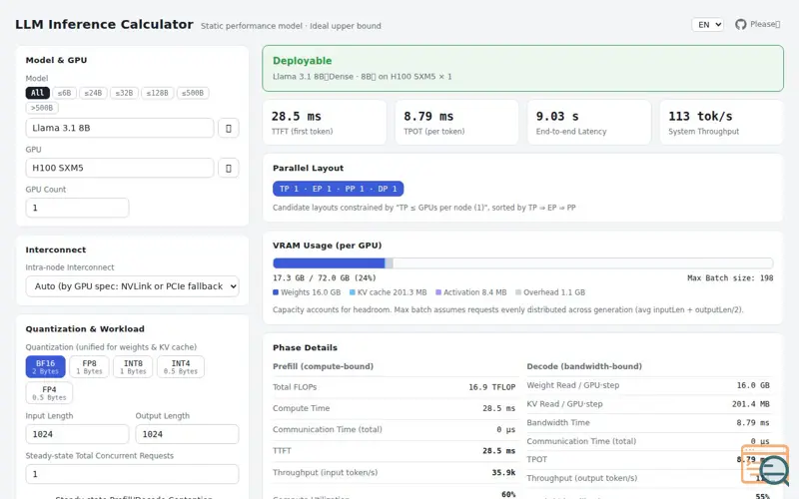
Task: Click the button beside the Llama 3.1 8B field
Action: click(229, 129)
